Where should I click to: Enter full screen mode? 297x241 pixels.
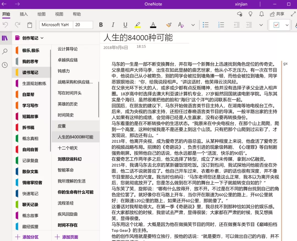click(x=293, y=14)
